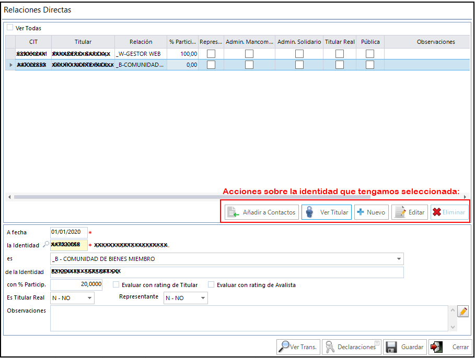Toggle Titular Real checkbox in W-GESTOR WEB row

click(x=340, y=54)
